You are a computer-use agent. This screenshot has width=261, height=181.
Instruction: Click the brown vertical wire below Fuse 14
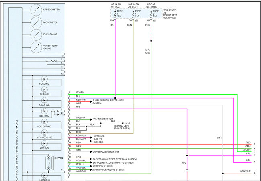133,76
